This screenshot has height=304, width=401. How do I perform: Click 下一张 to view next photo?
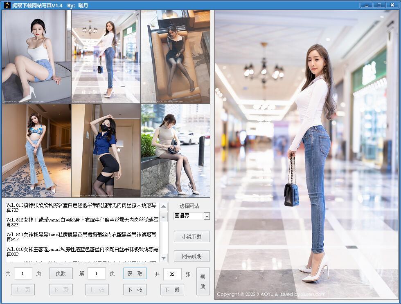click(135, 290)
